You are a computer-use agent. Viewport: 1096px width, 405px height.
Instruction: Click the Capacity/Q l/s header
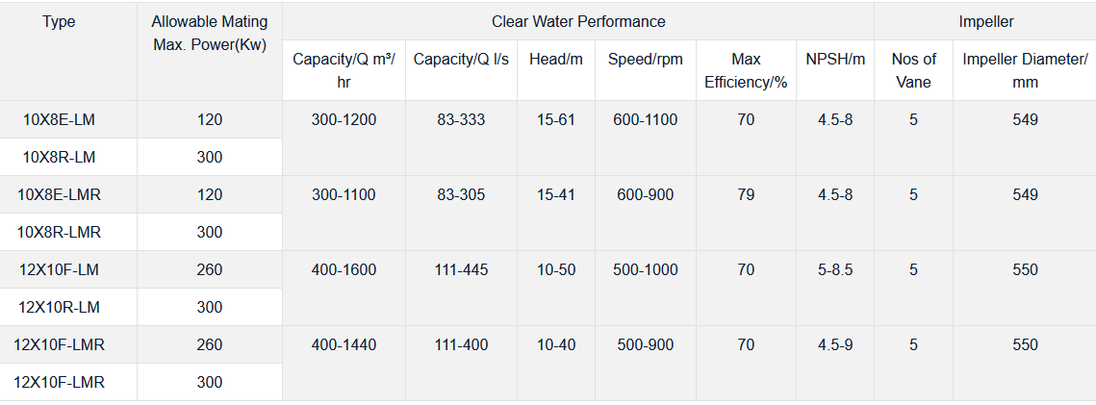click(x=461, y=60)
